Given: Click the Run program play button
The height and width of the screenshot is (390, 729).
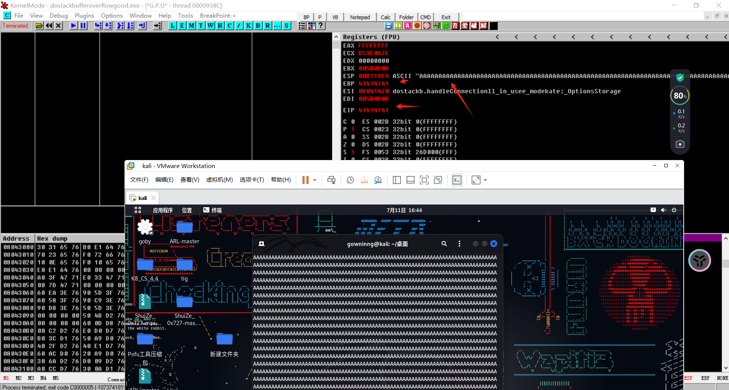Looking at the screenshot, I should coord(73,26).
